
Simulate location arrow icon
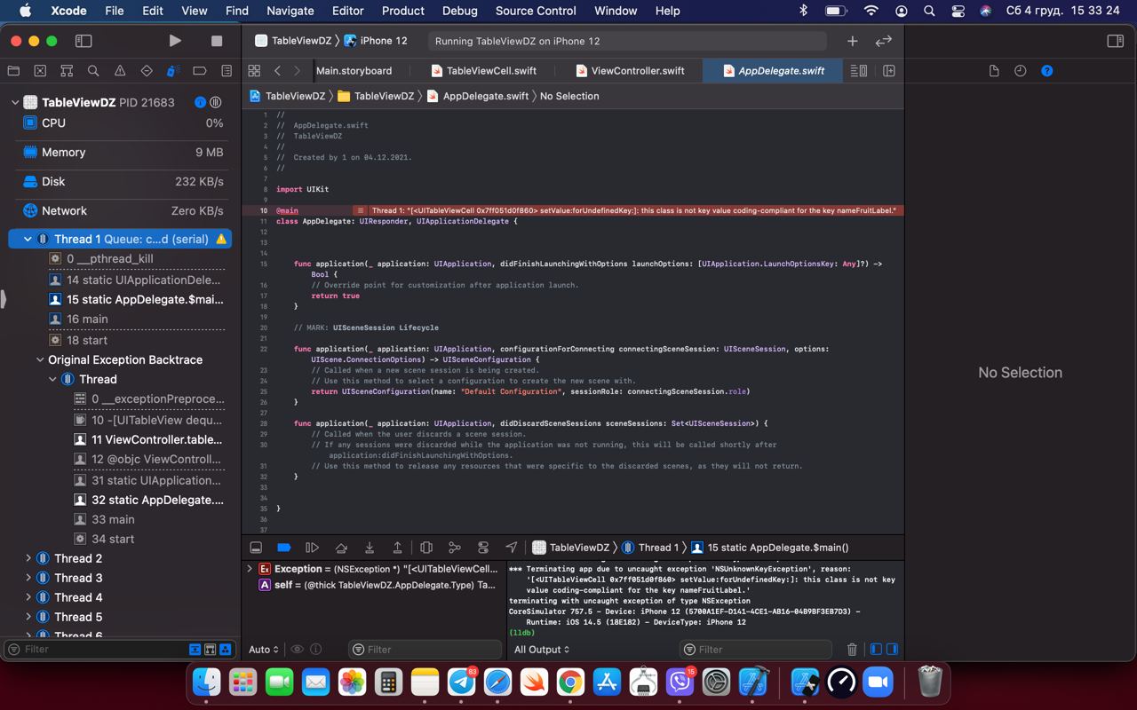click(512, 548)
